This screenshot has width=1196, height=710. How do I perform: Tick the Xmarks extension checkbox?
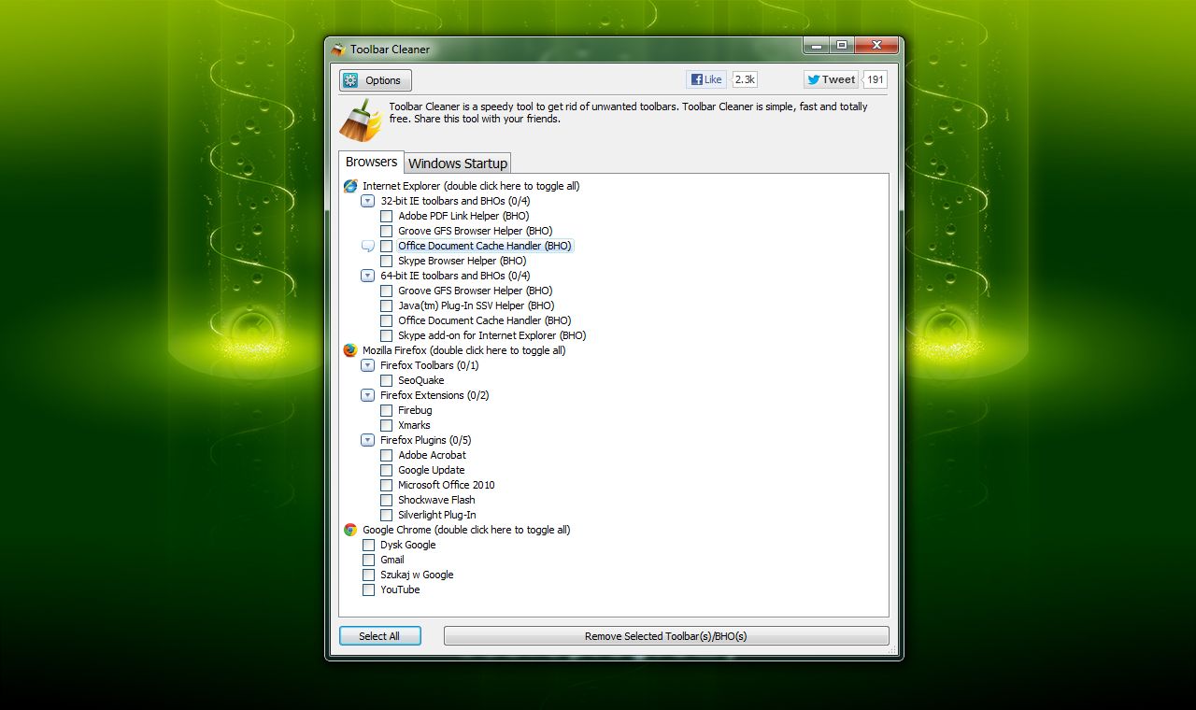386,425
